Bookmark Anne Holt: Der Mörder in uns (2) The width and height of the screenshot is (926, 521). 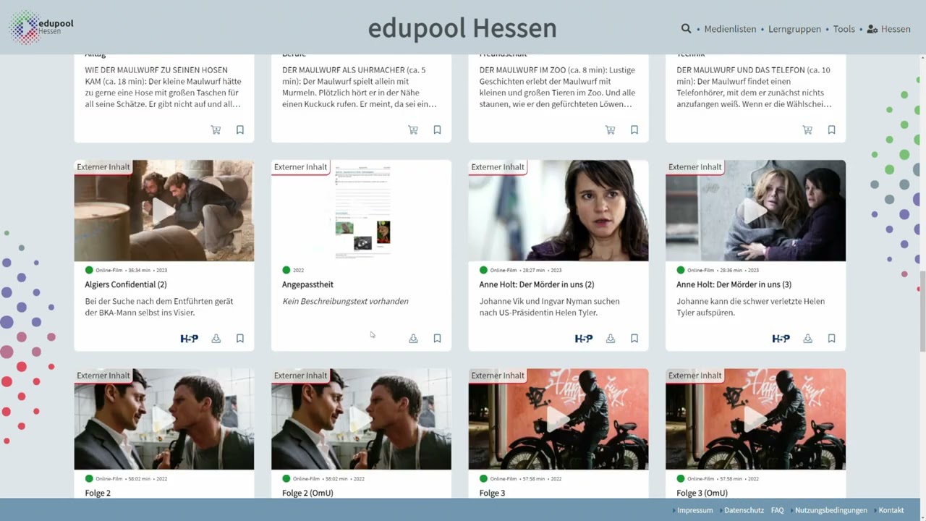[634, 339]
